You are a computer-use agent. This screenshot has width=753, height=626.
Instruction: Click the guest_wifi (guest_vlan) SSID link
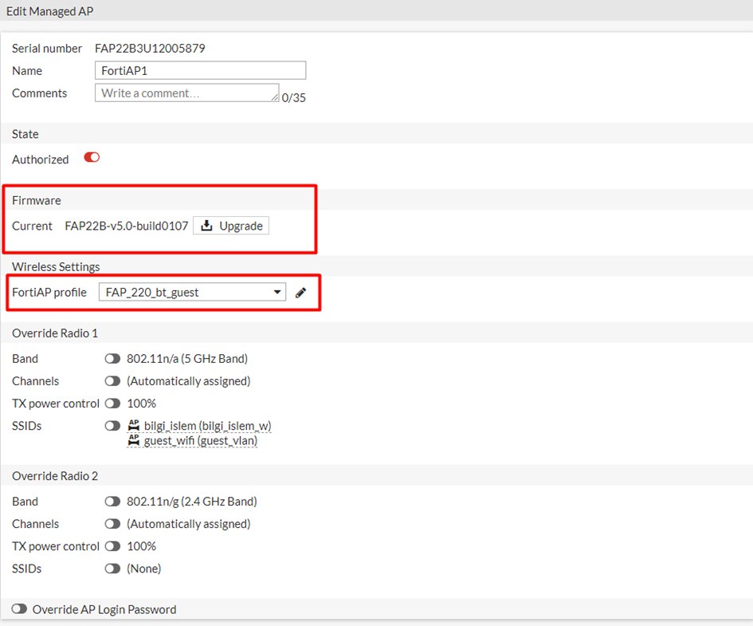tap(200, 440)
